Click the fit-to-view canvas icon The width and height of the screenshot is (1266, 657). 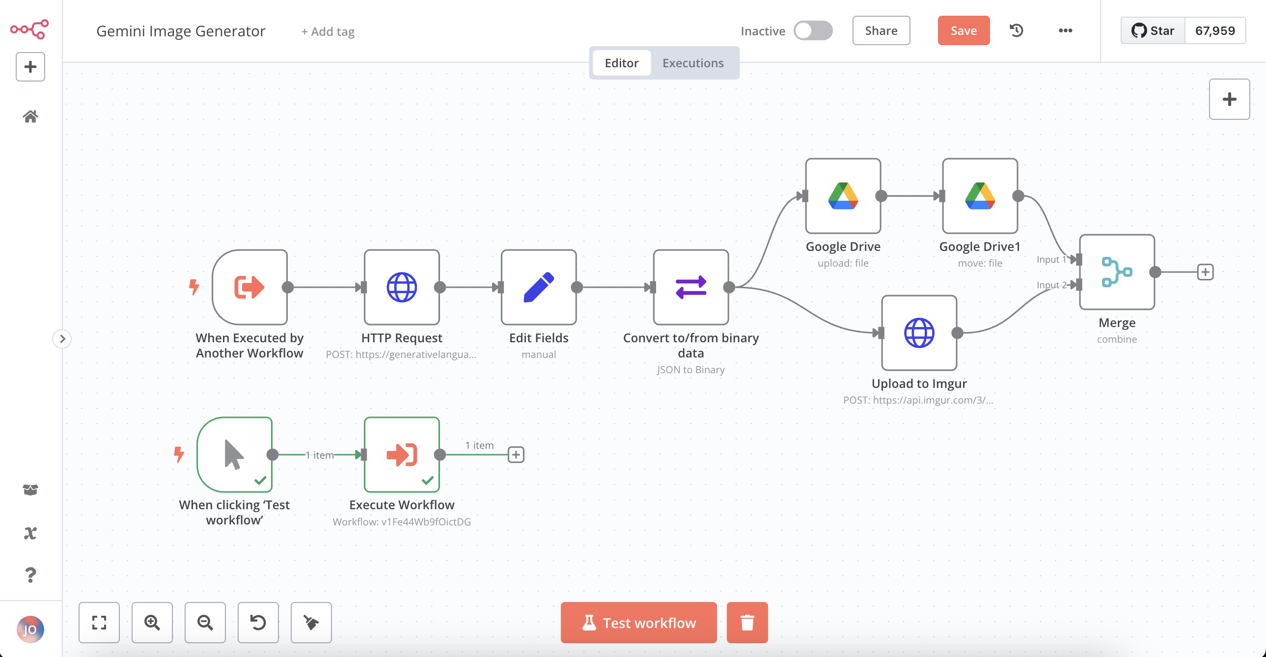pyautogui.click(x=99, y=622)
